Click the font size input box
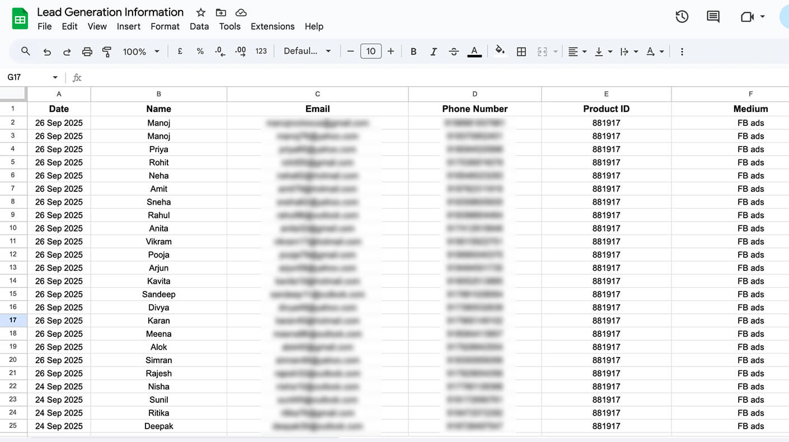 coord(371,51)
